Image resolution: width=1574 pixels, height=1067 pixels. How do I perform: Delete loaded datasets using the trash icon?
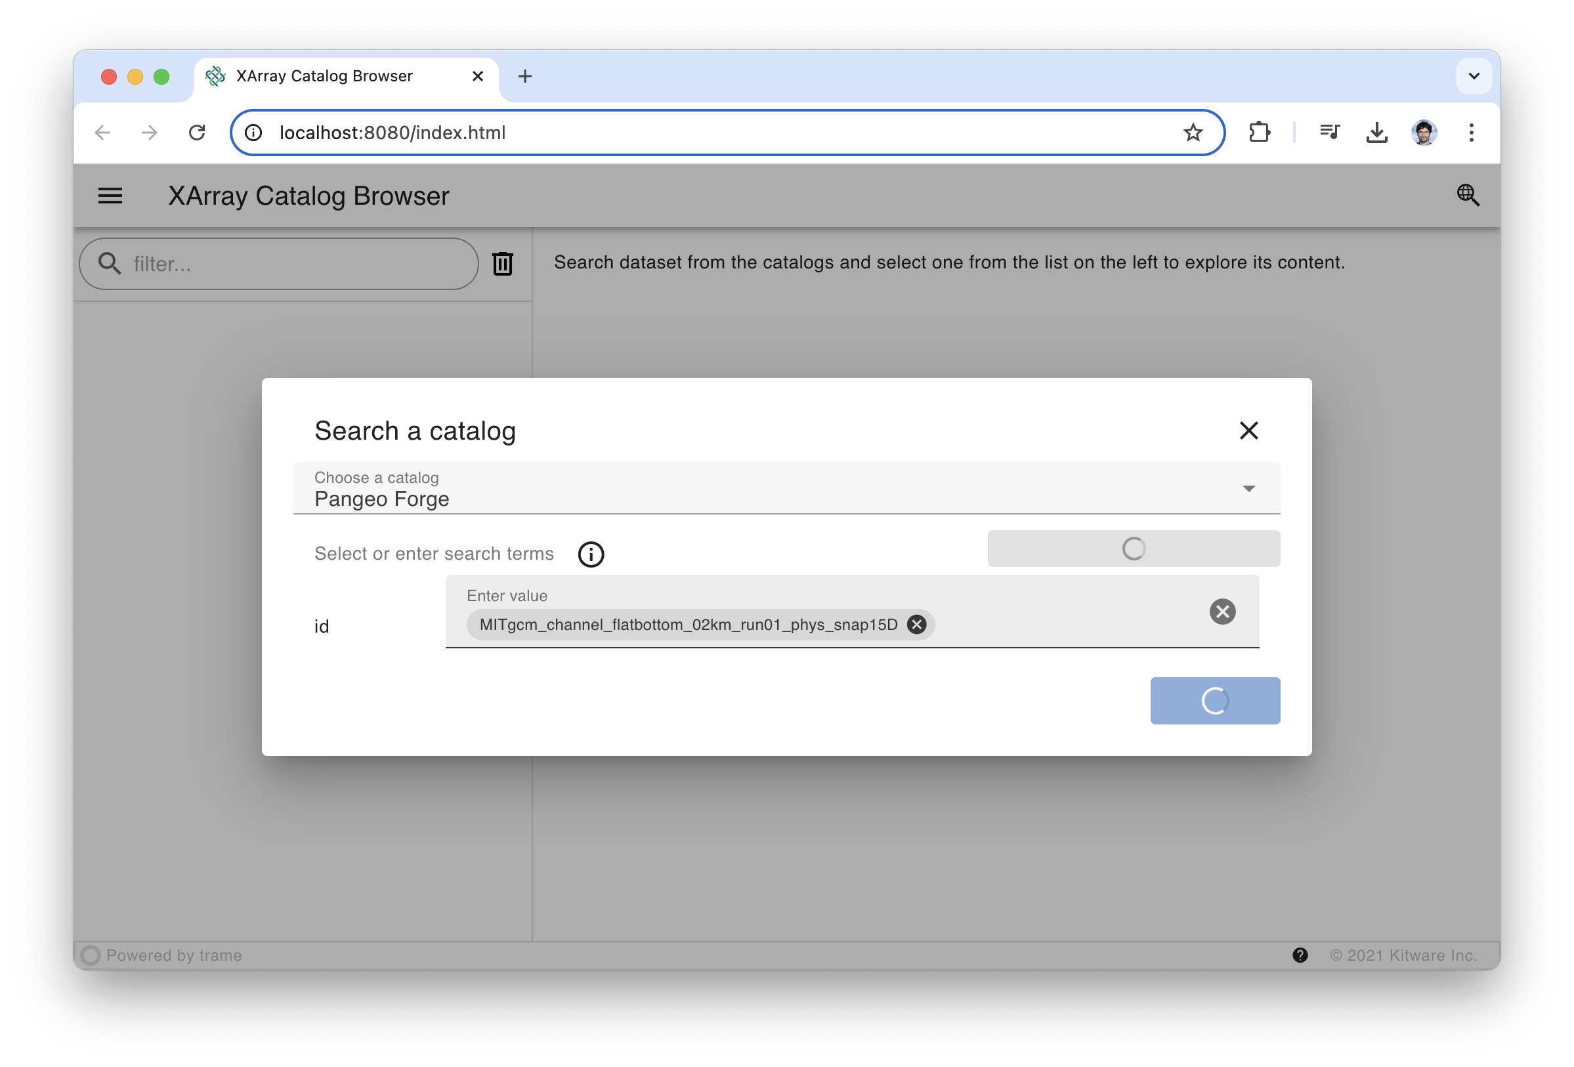click(502, 263)
